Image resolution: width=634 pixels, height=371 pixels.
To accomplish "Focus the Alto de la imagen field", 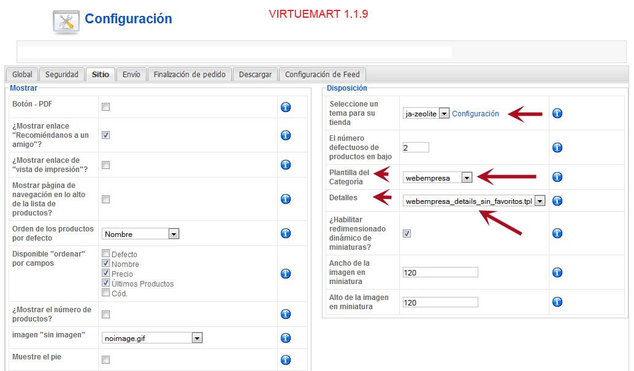I will pos(440,302).
